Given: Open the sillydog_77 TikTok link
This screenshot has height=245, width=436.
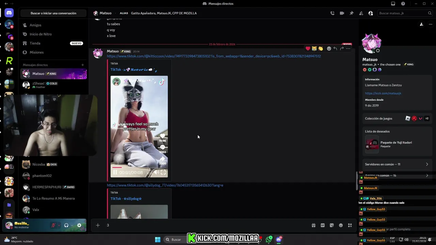Looking at the screenshot, I should point(165,185).
